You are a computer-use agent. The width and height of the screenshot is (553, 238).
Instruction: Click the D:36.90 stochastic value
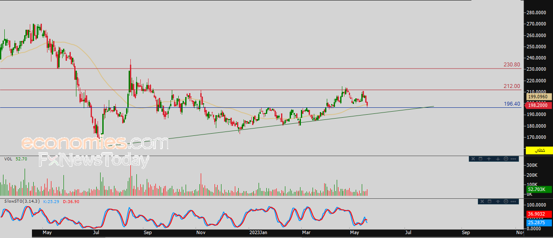[x=72, y=201]
